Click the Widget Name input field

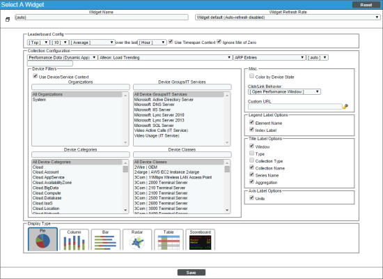point(102,17)
